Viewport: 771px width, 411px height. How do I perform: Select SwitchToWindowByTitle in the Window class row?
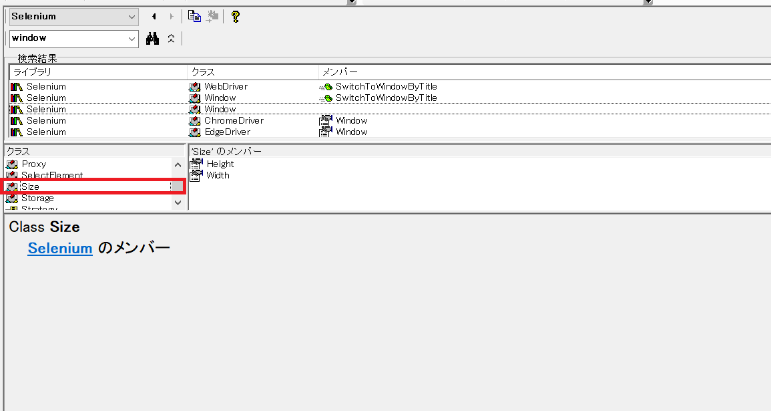point(386,98)
